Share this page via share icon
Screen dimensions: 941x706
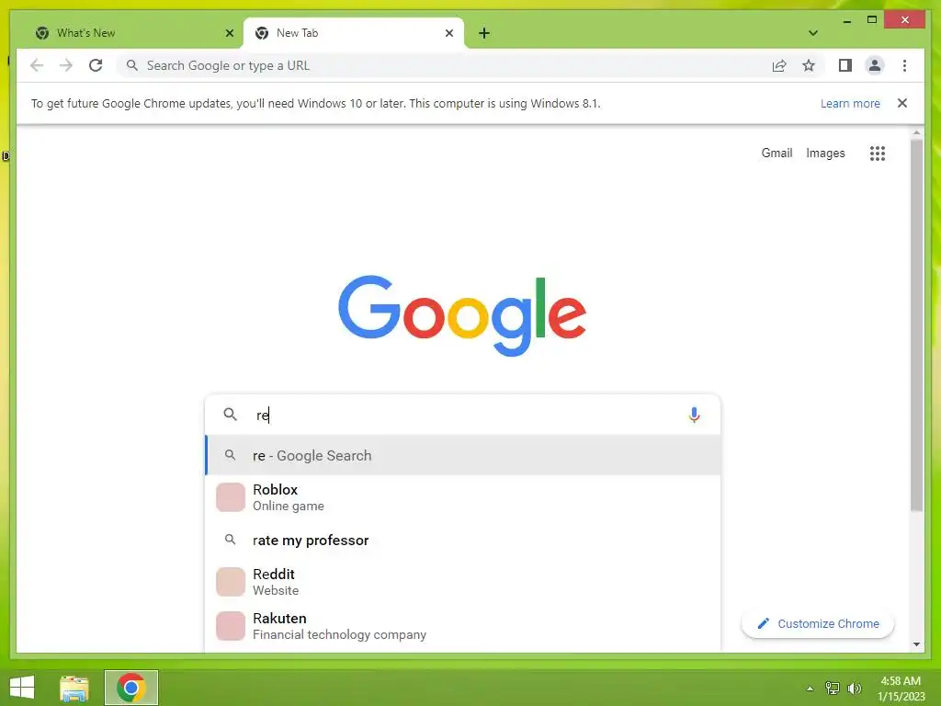click(x=779, y=65)
